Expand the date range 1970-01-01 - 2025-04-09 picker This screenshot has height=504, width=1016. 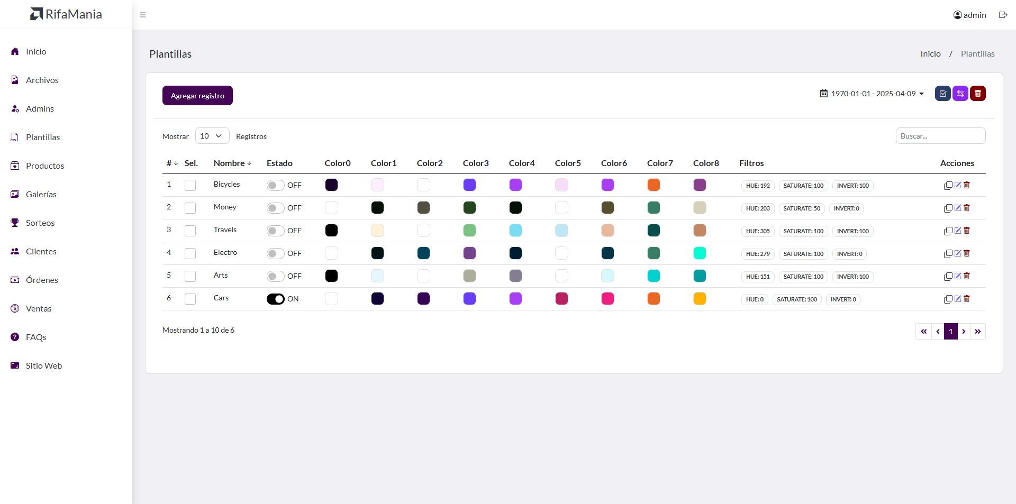[x=872, y=94]
